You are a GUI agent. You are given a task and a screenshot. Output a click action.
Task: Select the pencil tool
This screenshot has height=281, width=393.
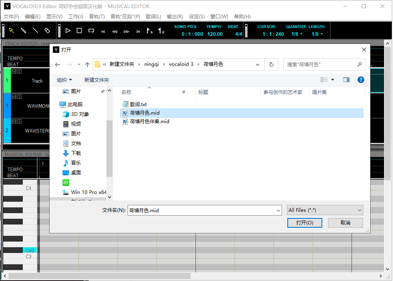[23, 30]
